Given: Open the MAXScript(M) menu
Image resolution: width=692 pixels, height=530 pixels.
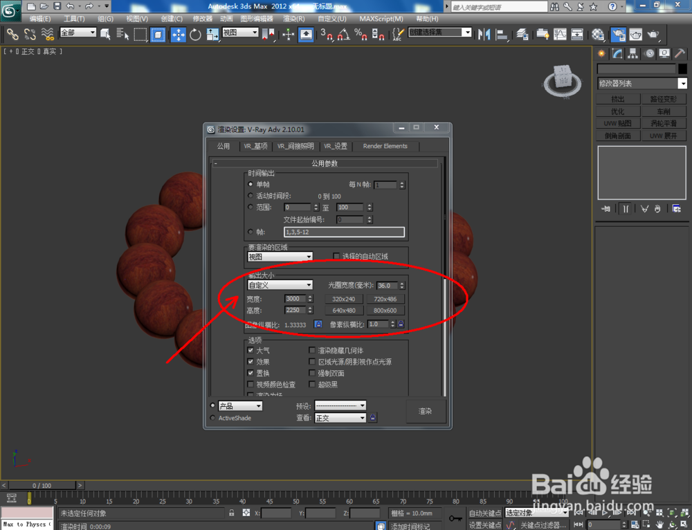Looking at the screenshot, I should [381, 19].
